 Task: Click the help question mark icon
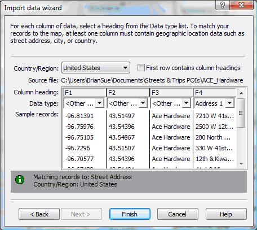click(x=223, y=5)
